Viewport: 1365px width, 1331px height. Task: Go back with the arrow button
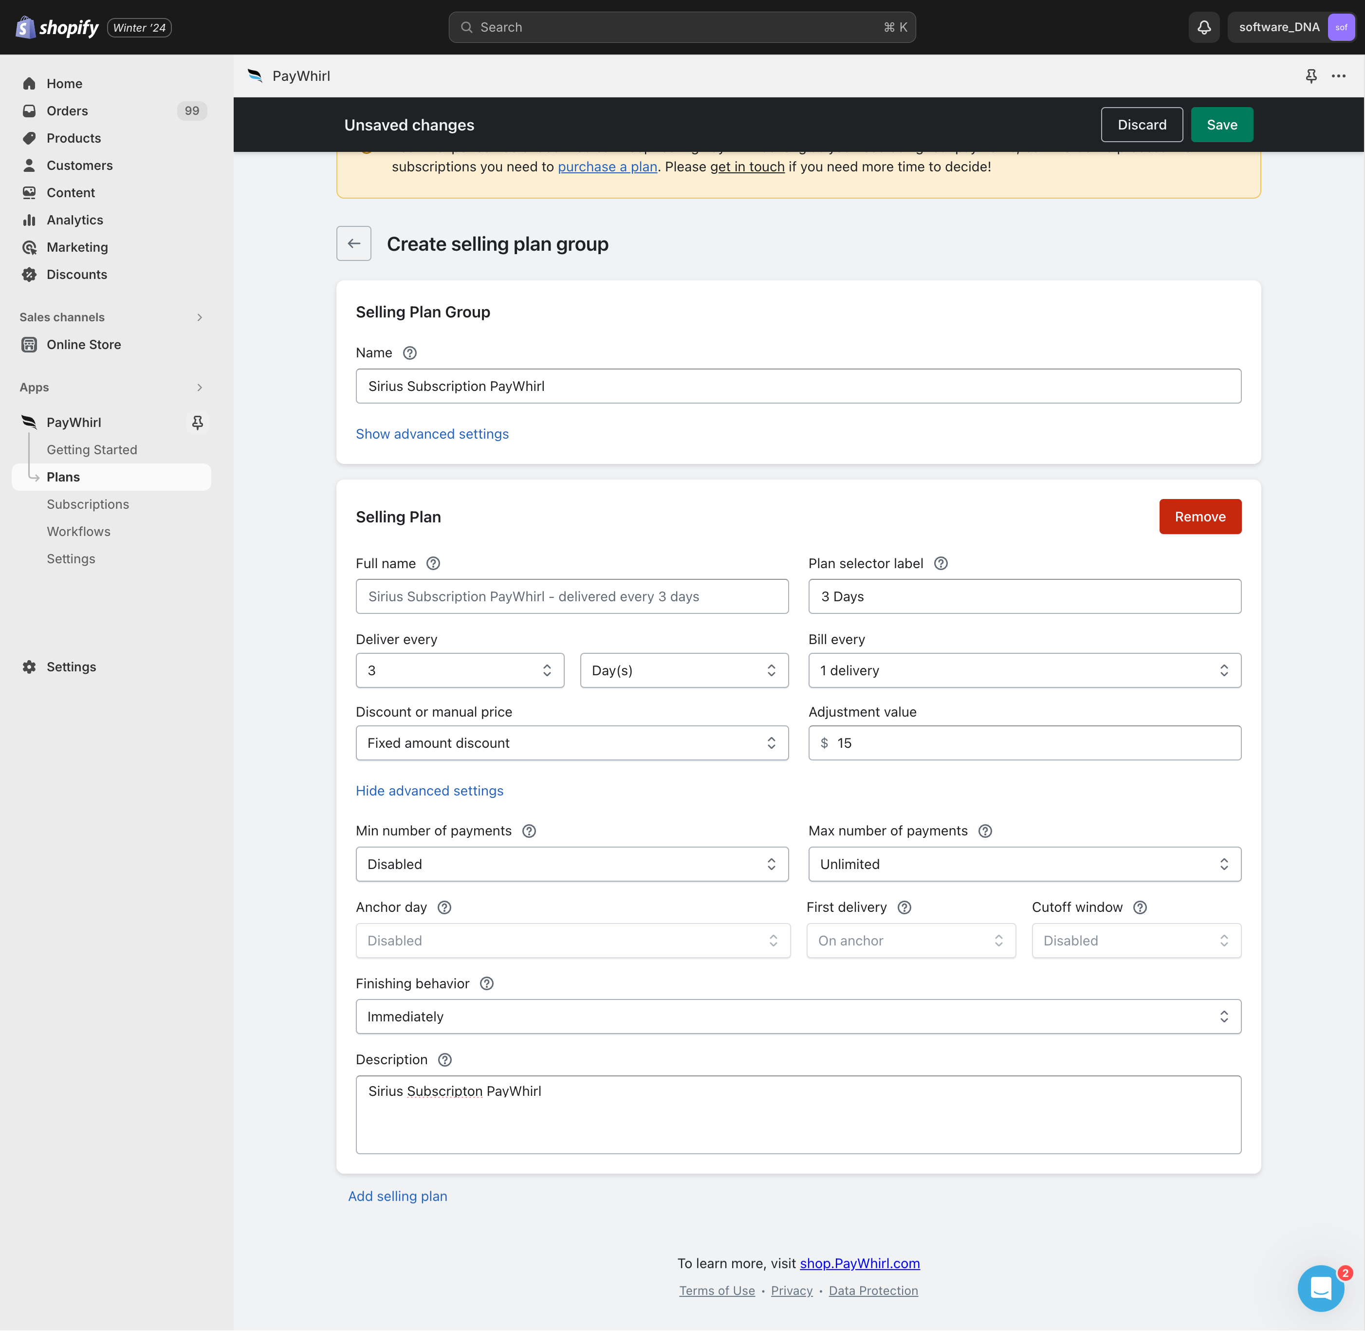click(353, 243)
